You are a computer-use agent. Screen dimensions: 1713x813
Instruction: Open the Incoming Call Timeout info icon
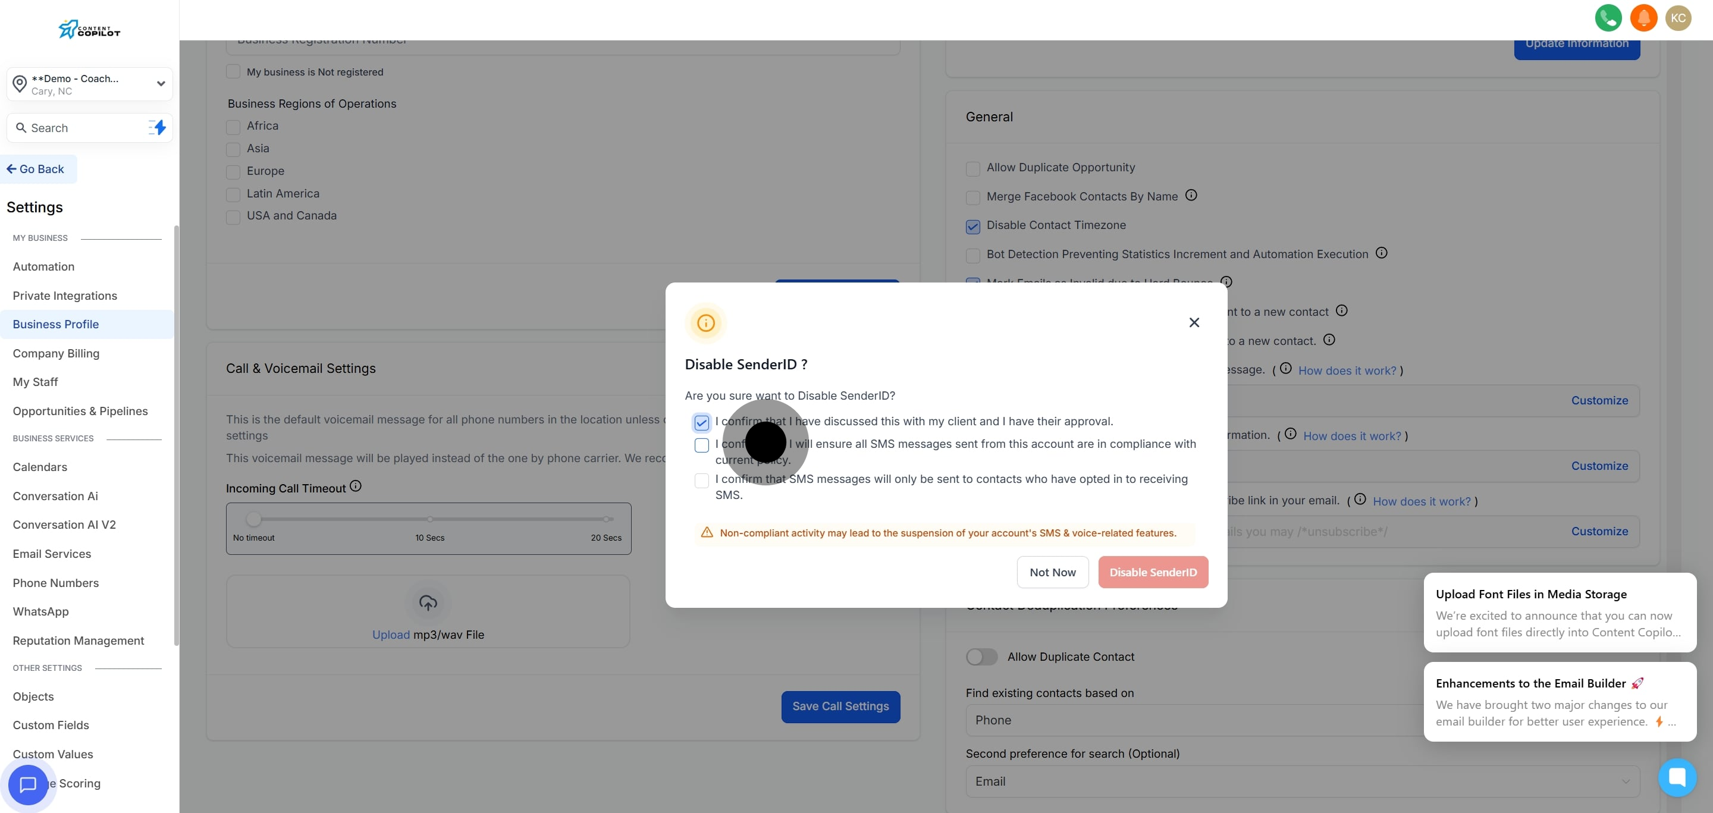click(x=356, y=485)
